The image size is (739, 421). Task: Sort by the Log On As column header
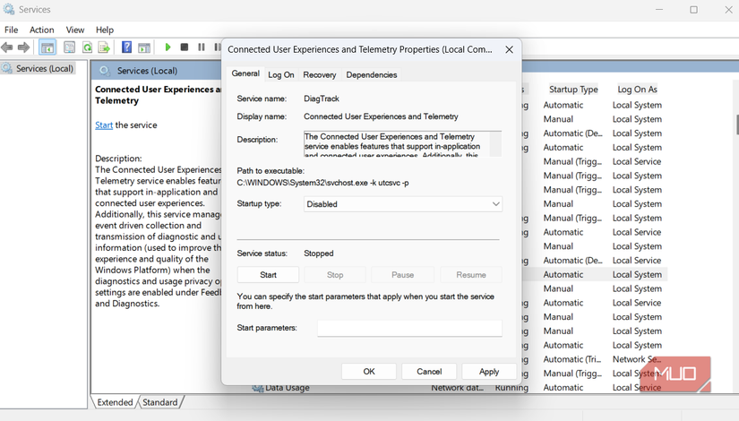(x=637, y=89)
